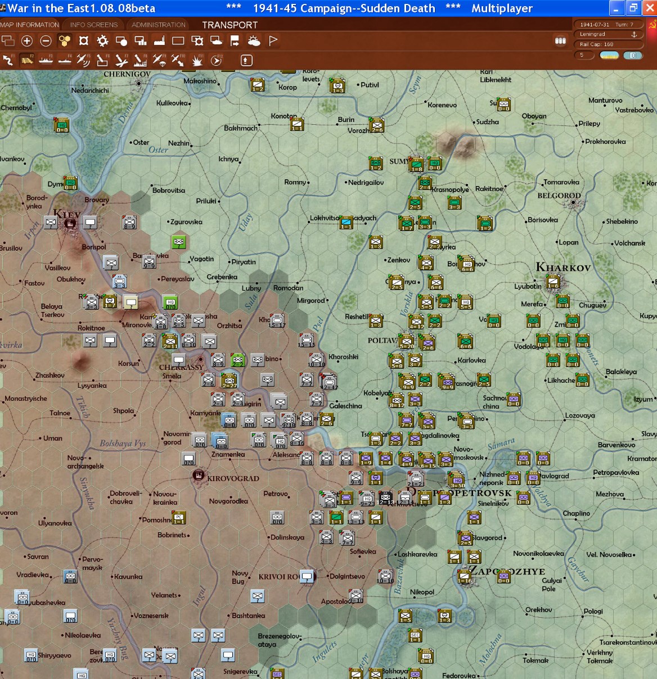Screen dimensions: 657x679
Task: Click the 1941-07-31 Turn 7 date field
Action: pos(608,24)
